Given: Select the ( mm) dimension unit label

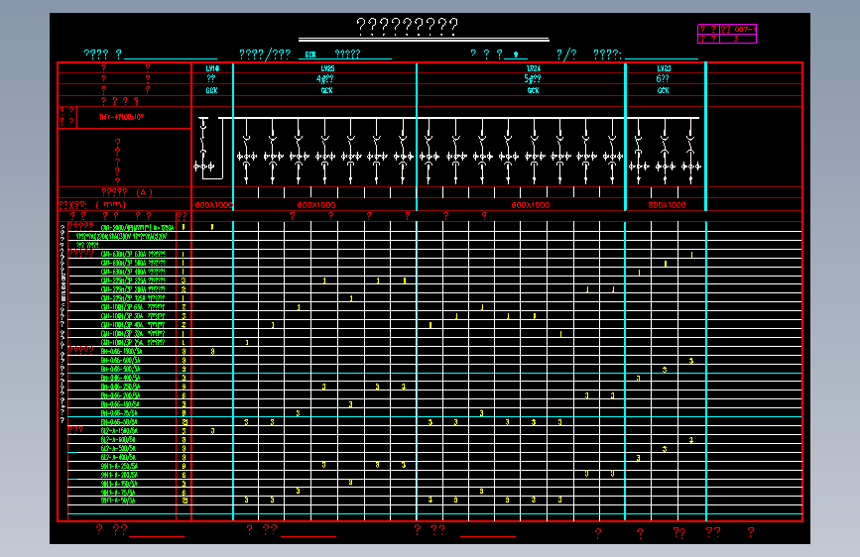Looking at the screenshot, I should [x=111, y=204].
